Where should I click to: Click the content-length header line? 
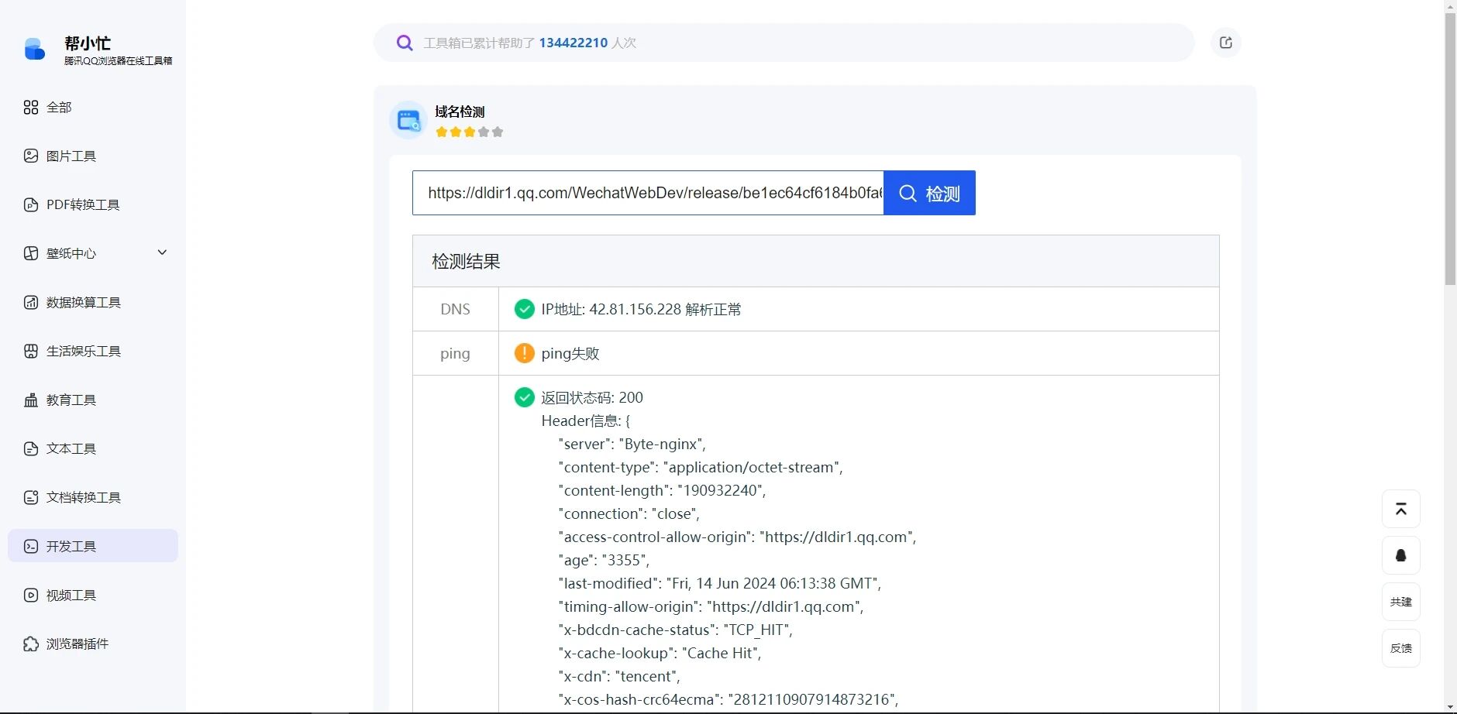click(x=662, y=490)
